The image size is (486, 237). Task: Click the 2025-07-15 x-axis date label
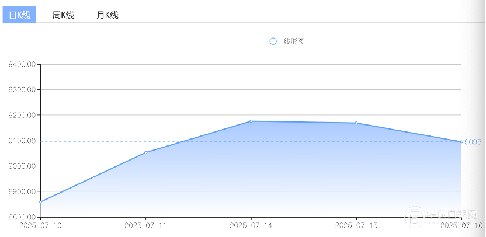356,225
